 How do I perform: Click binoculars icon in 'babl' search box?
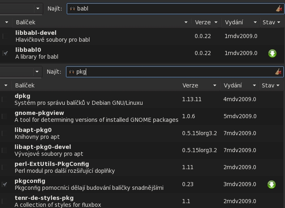pyautogui.click(x=72, y=8)
